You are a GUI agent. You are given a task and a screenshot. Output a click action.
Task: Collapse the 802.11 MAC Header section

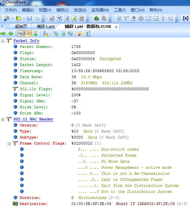point(3,120)
